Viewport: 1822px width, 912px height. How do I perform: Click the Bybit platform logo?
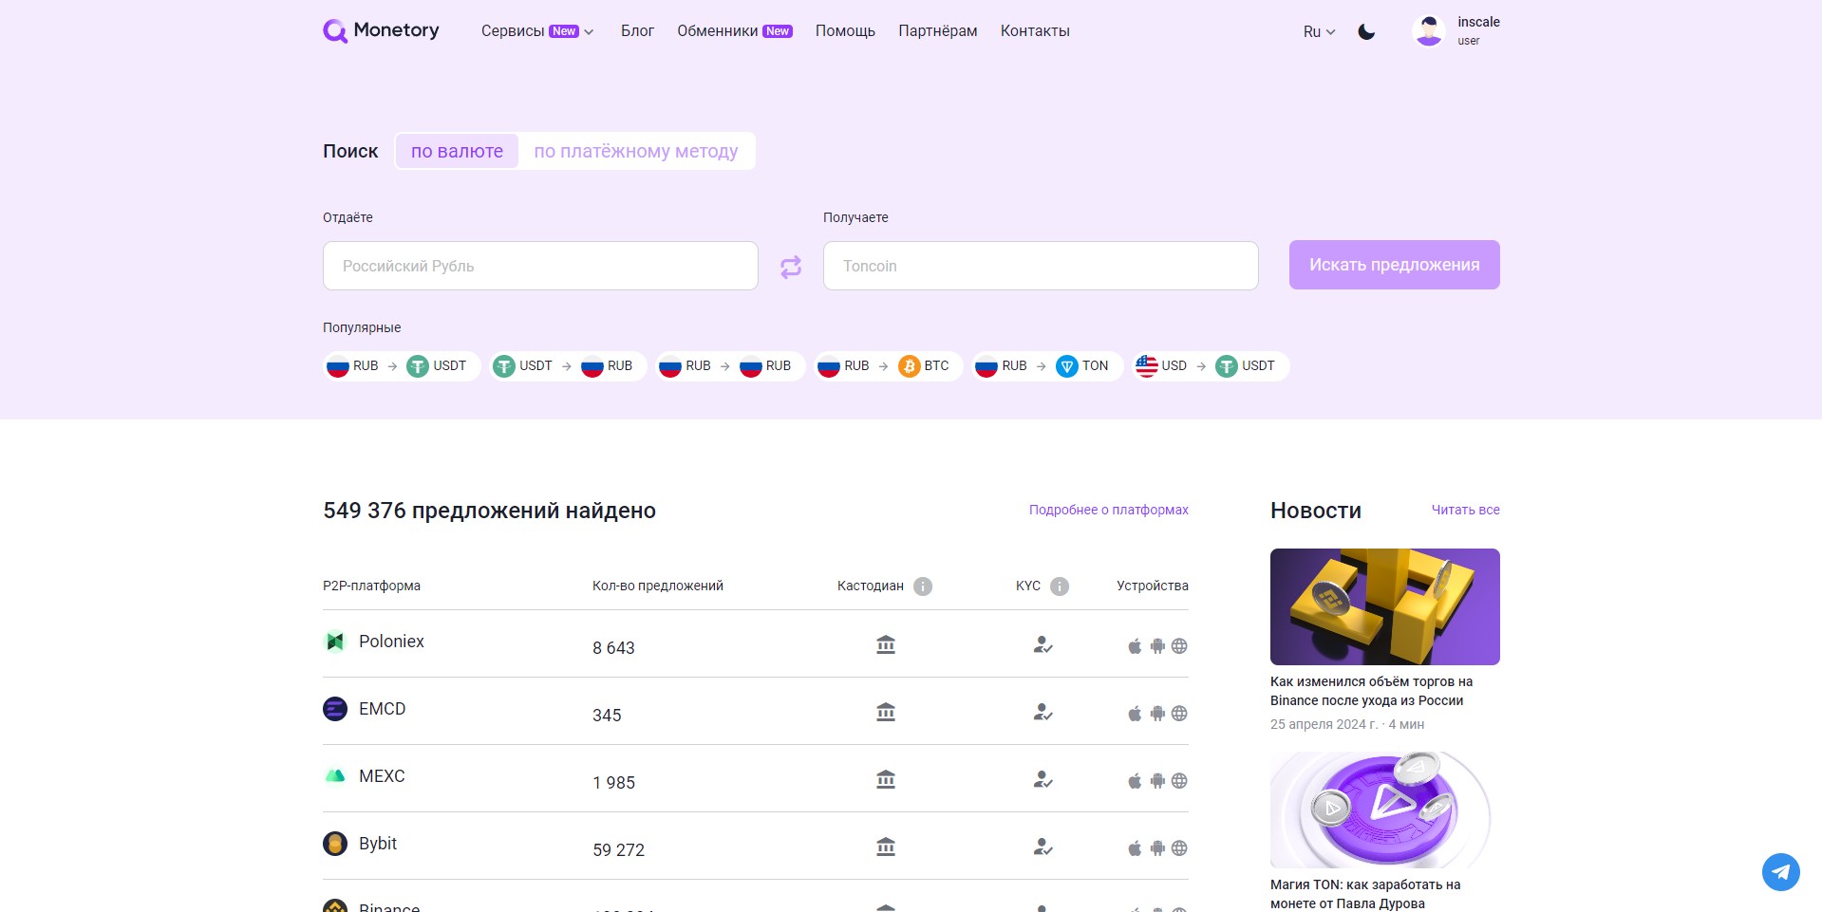pos(335,844)
